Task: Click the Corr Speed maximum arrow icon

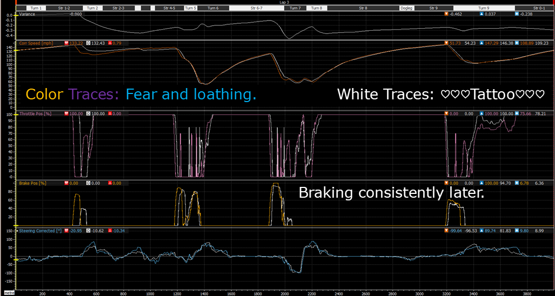Action: pyautogui.click(x=481, y=43)
